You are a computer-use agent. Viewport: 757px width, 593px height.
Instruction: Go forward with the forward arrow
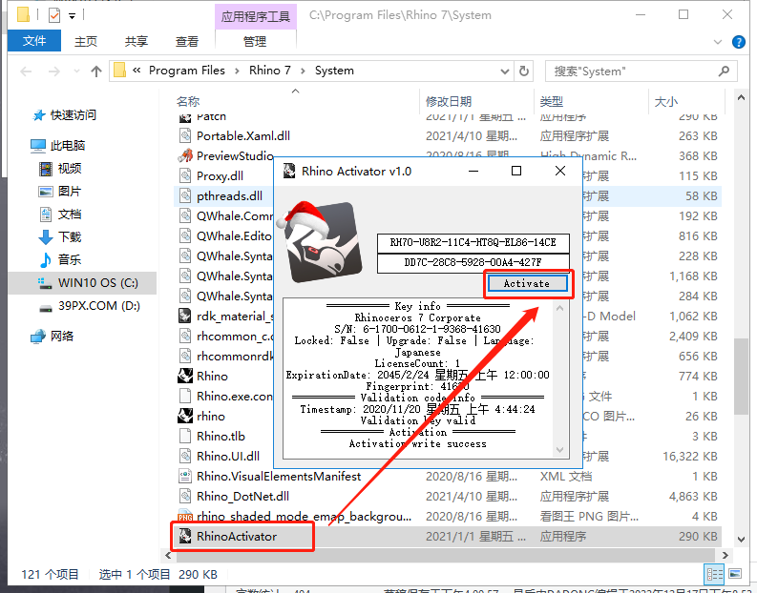coord(54,72)
